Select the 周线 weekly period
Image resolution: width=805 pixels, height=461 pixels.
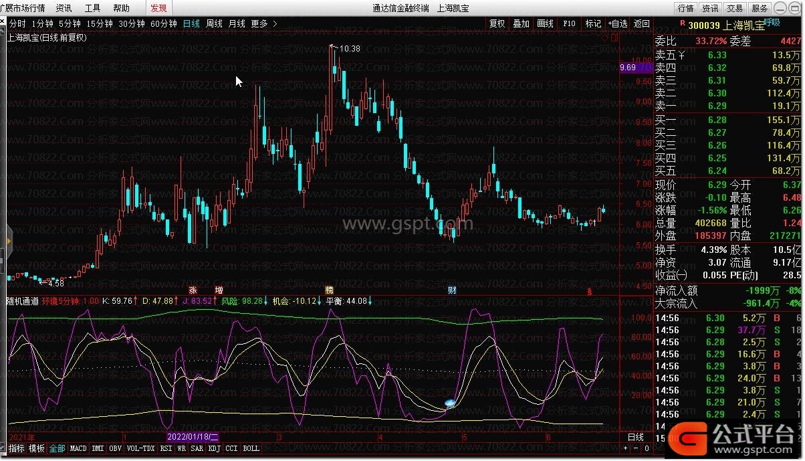point(214,23)
